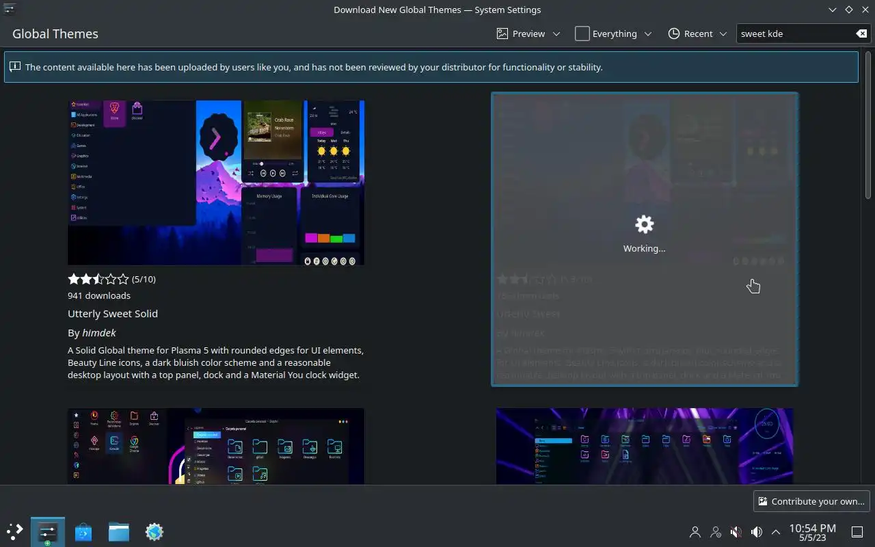Click the Show Desktop icon in the panel
This screenshot has width=875, height=547.
click(x=857, y=531)
